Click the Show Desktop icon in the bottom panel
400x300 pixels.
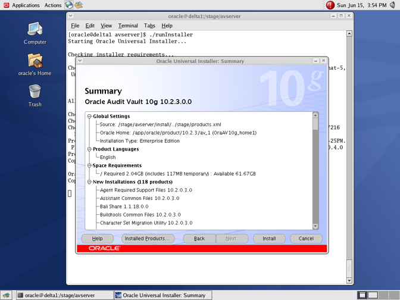click(x=6, y=295)
